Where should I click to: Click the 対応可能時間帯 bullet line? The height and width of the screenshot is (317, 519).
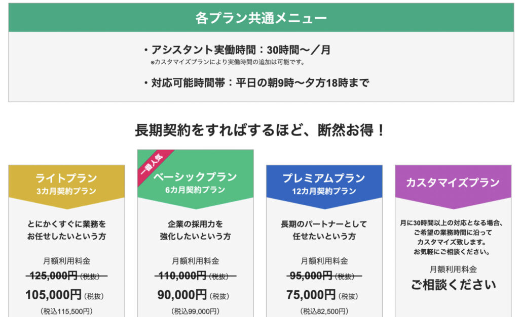point(256,82)
